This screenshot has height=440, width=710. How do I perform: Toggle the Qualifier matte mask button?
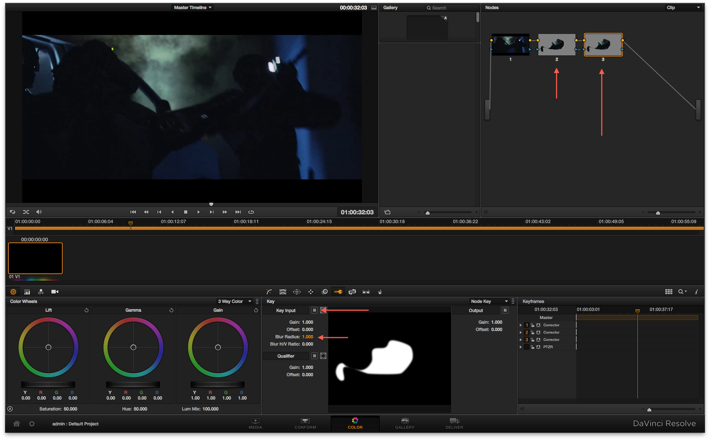point(323,356)
